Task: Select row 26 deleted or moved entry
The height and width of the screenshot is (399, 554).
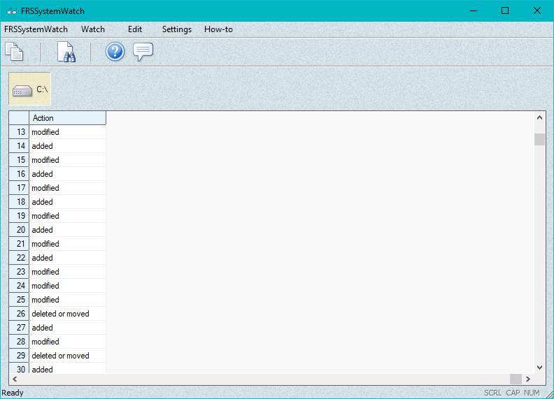Action: pos(67,314)
